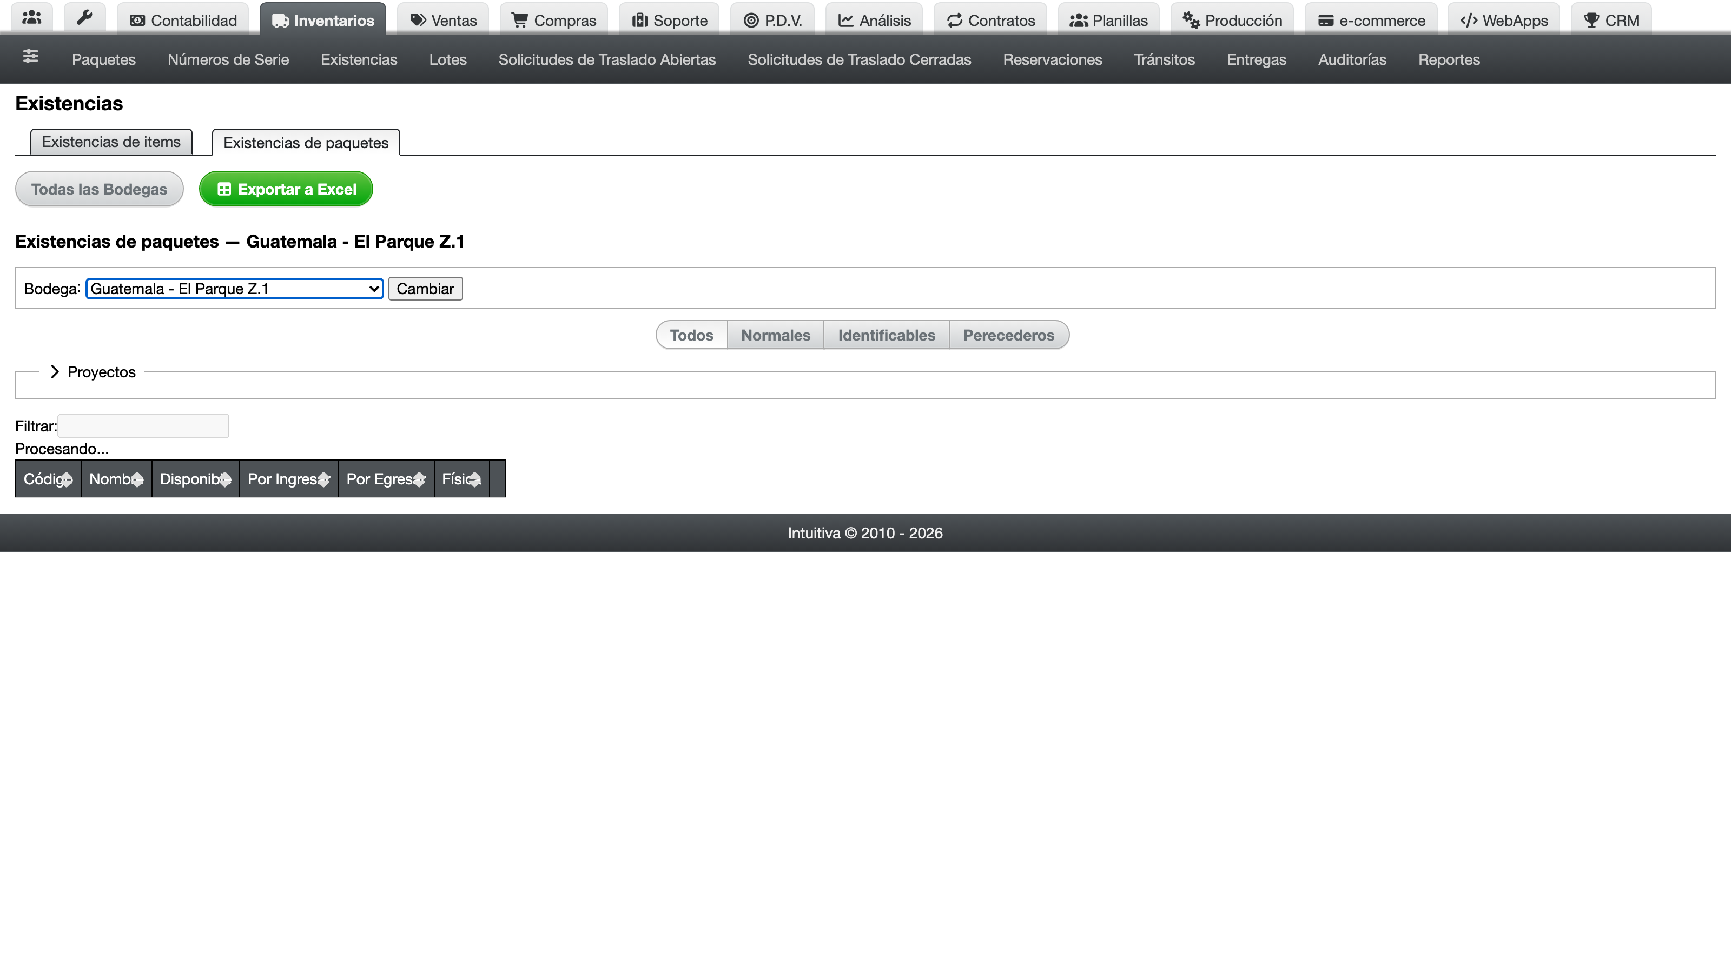Open Auditorías submenu item

tap(1352, 59)
